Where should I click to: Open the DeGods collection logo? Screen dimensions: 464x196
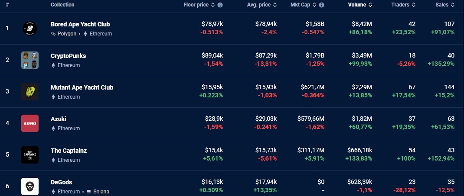(30, 186)
